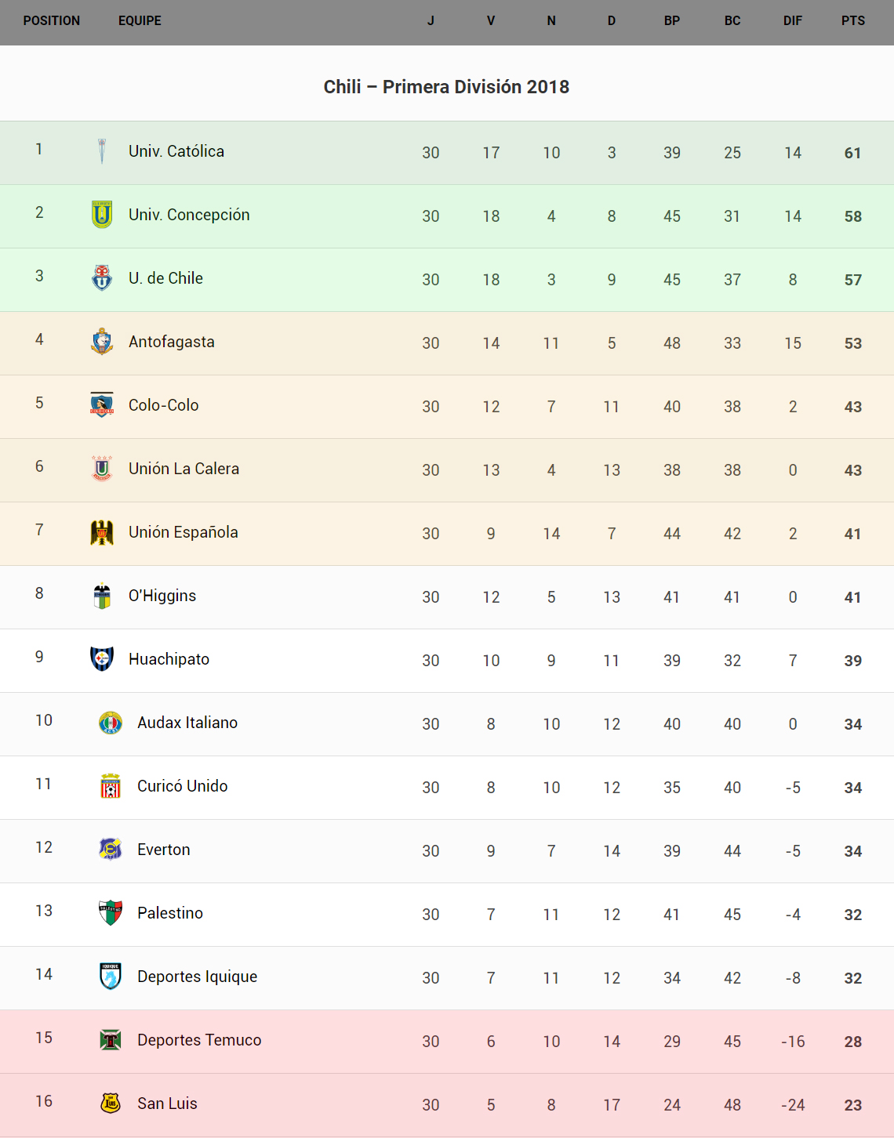Click the Everton team logo
894x1138 pixels.
click(x=111, y=850)
